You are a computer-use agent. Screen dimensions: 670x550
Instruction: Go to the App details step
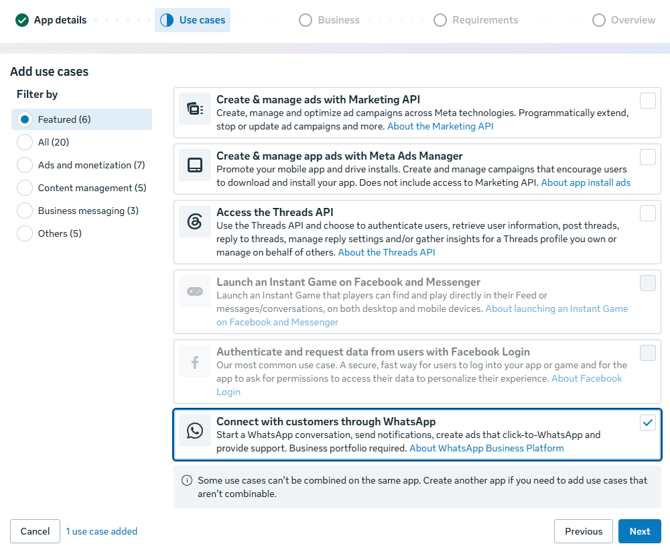click(51, 20)
